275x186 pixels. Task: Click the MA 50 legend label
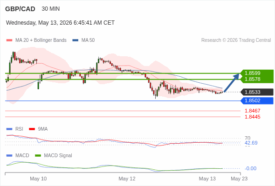pyautogui.click(x=88, y=40)
